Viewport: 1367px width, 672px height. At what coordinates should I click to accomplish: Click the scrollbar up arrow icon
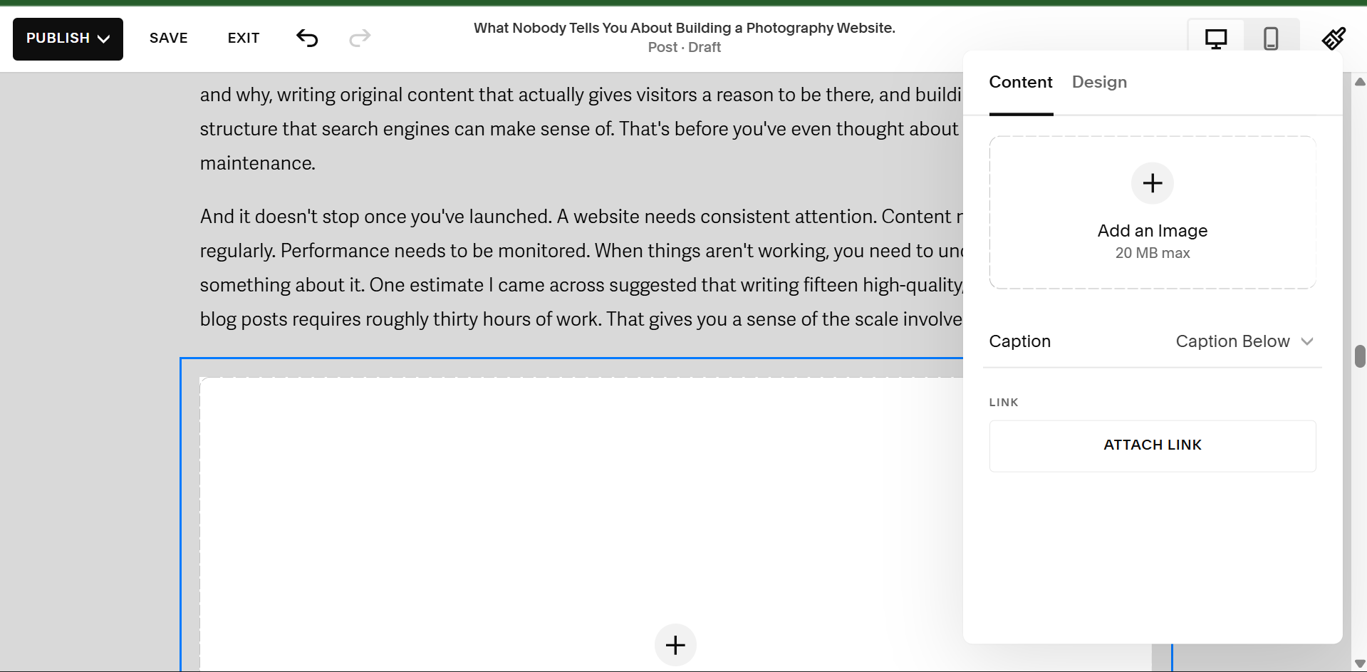click(1358, 81)
